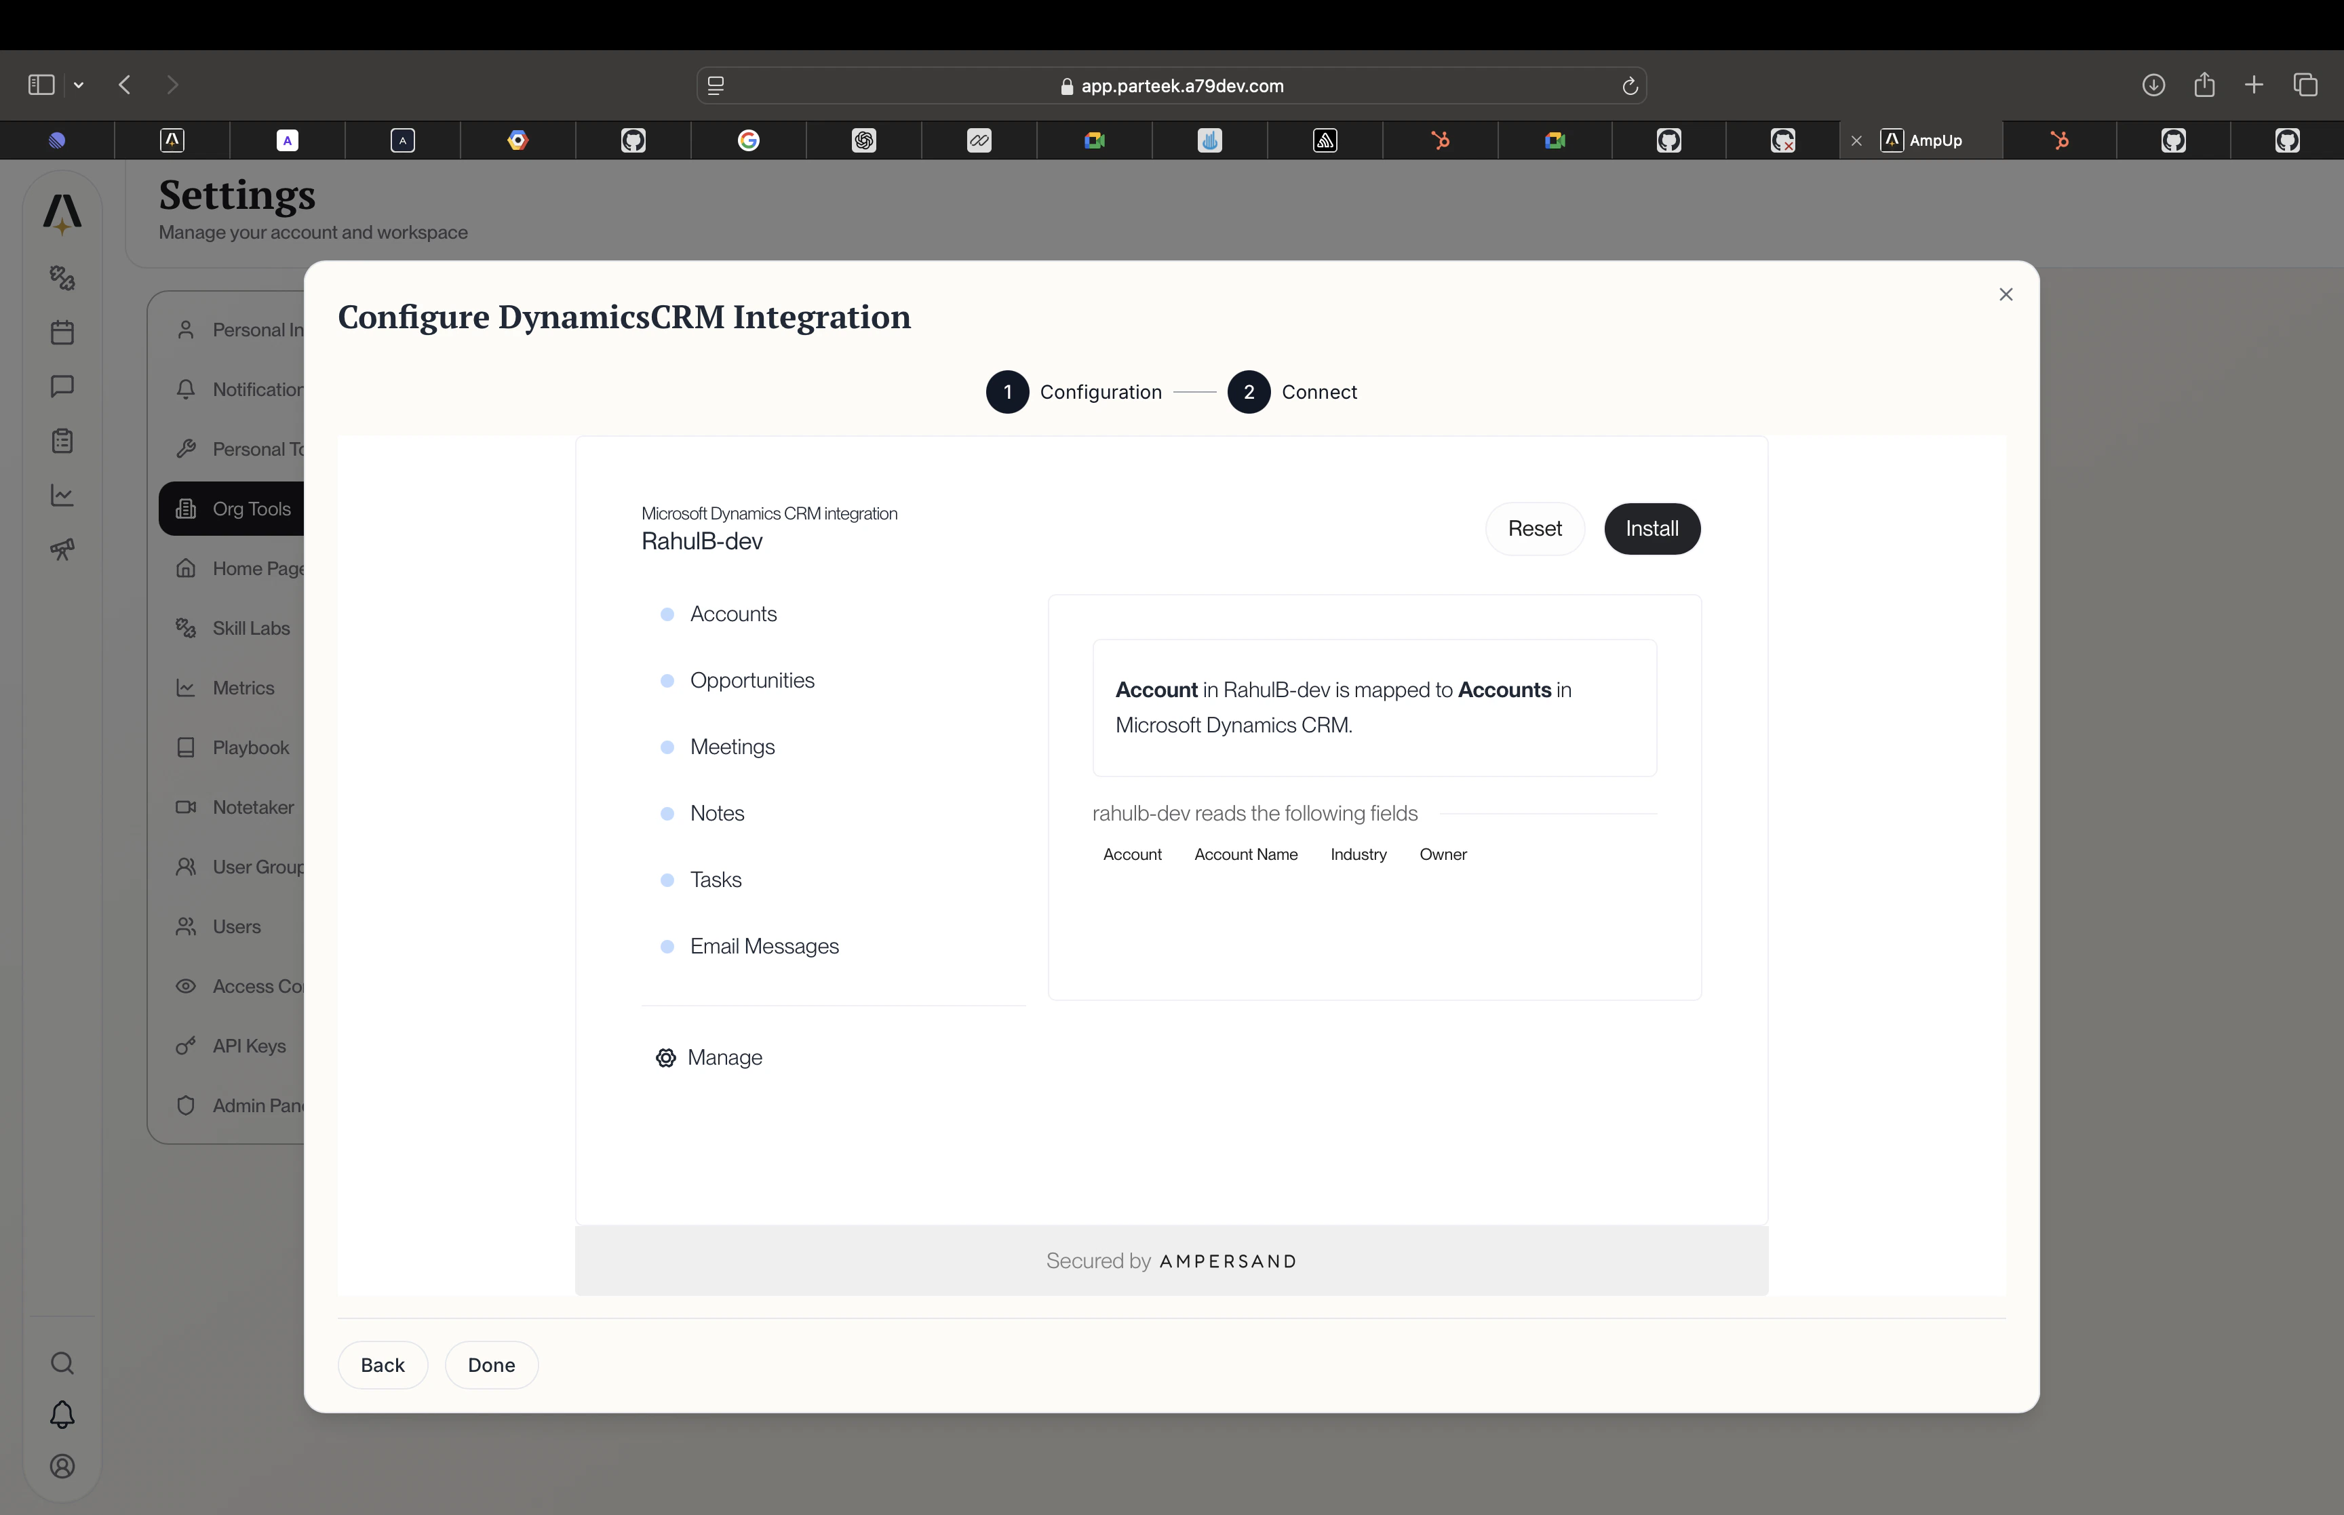Select Accounts in the object list
Viewport: 2344px width, 1515px height.
point(732,614)
